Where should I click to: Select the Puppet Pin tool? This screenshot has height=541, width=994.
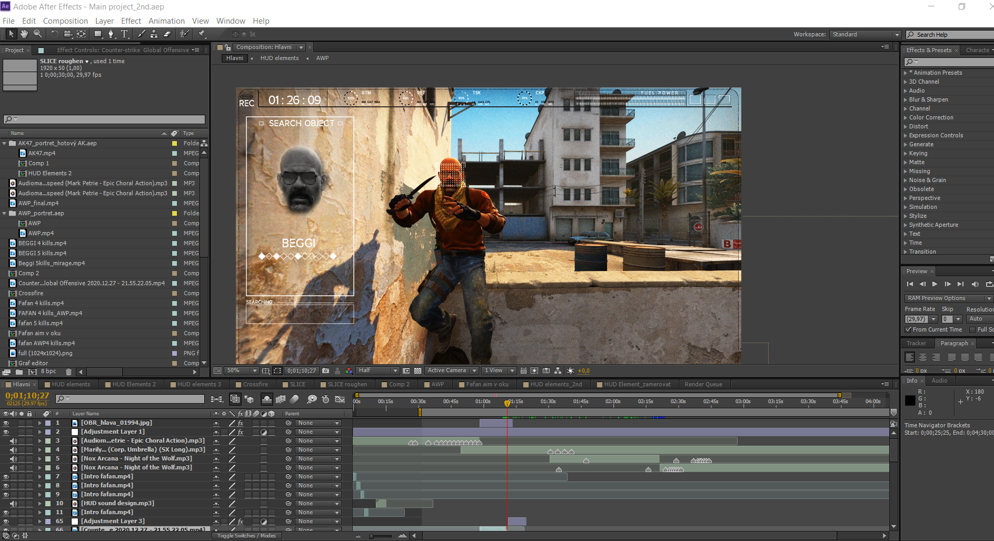pyautogui.click(x=201, y=34)
